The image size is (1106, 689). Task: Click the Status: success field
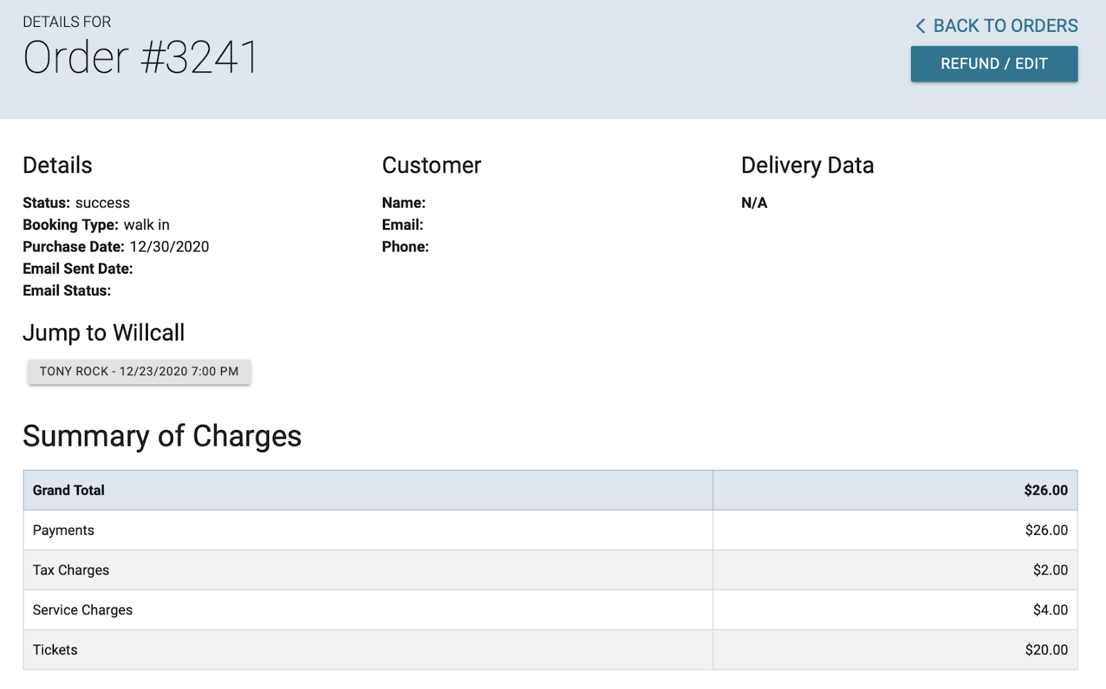tap(76, 202)
